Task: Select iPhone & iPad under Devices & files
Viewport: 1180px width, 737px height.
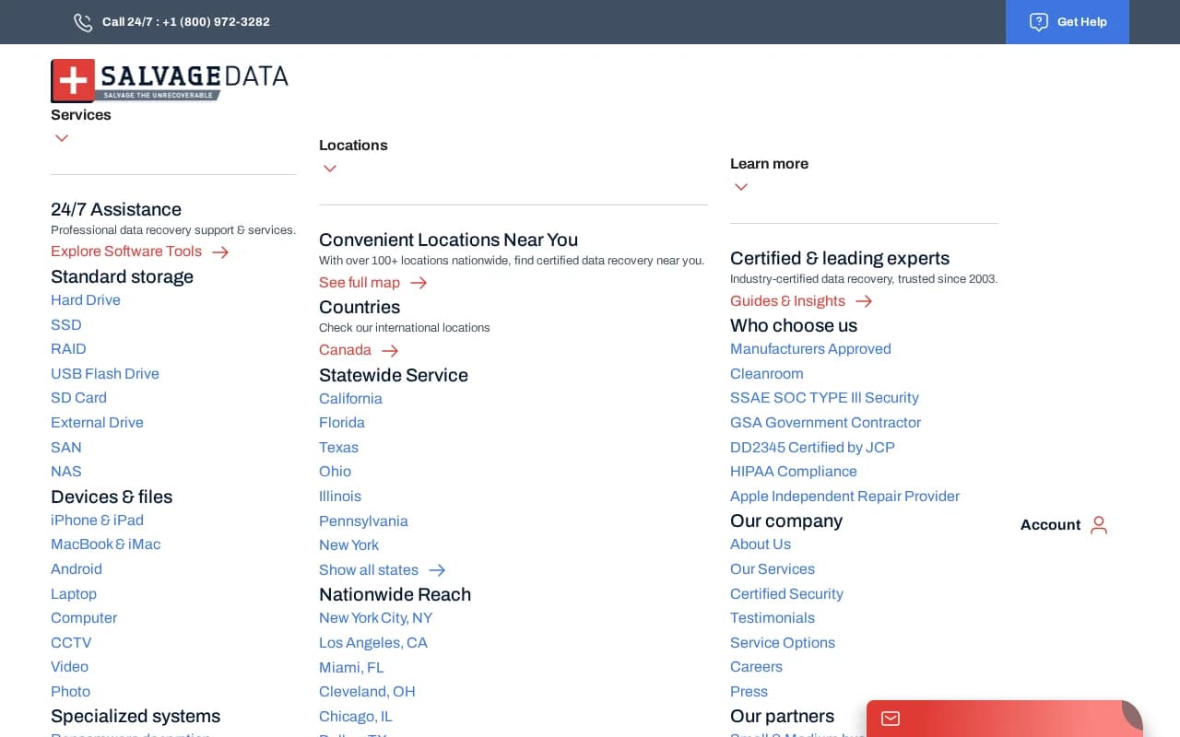Action: point(97,520)
